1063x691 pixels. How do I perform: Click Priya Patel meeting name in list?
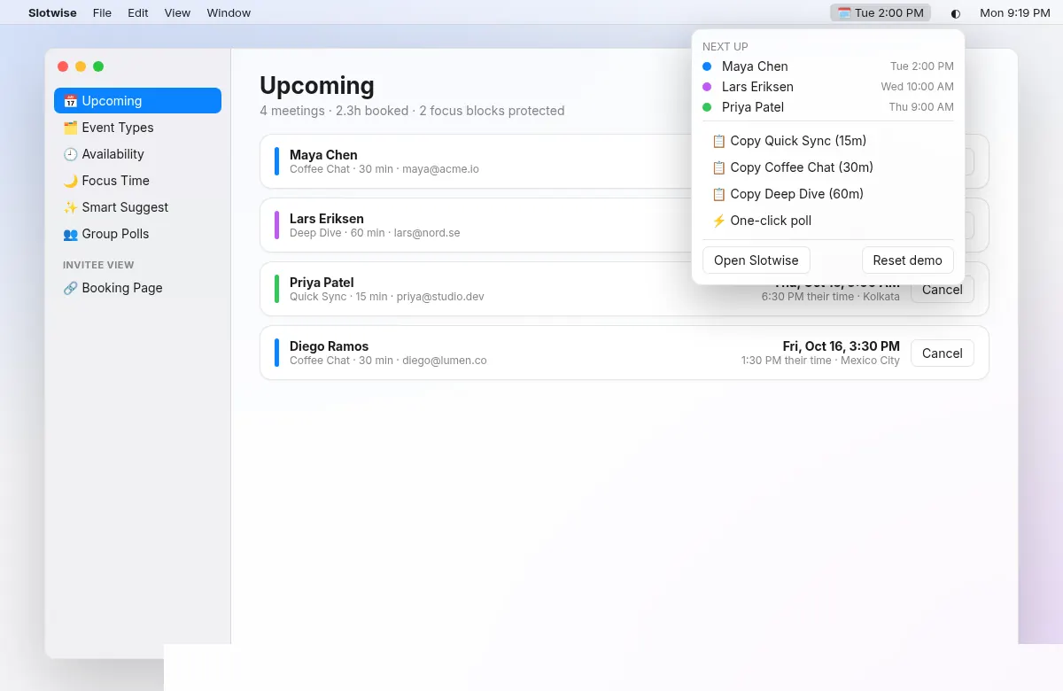(322, 283)
